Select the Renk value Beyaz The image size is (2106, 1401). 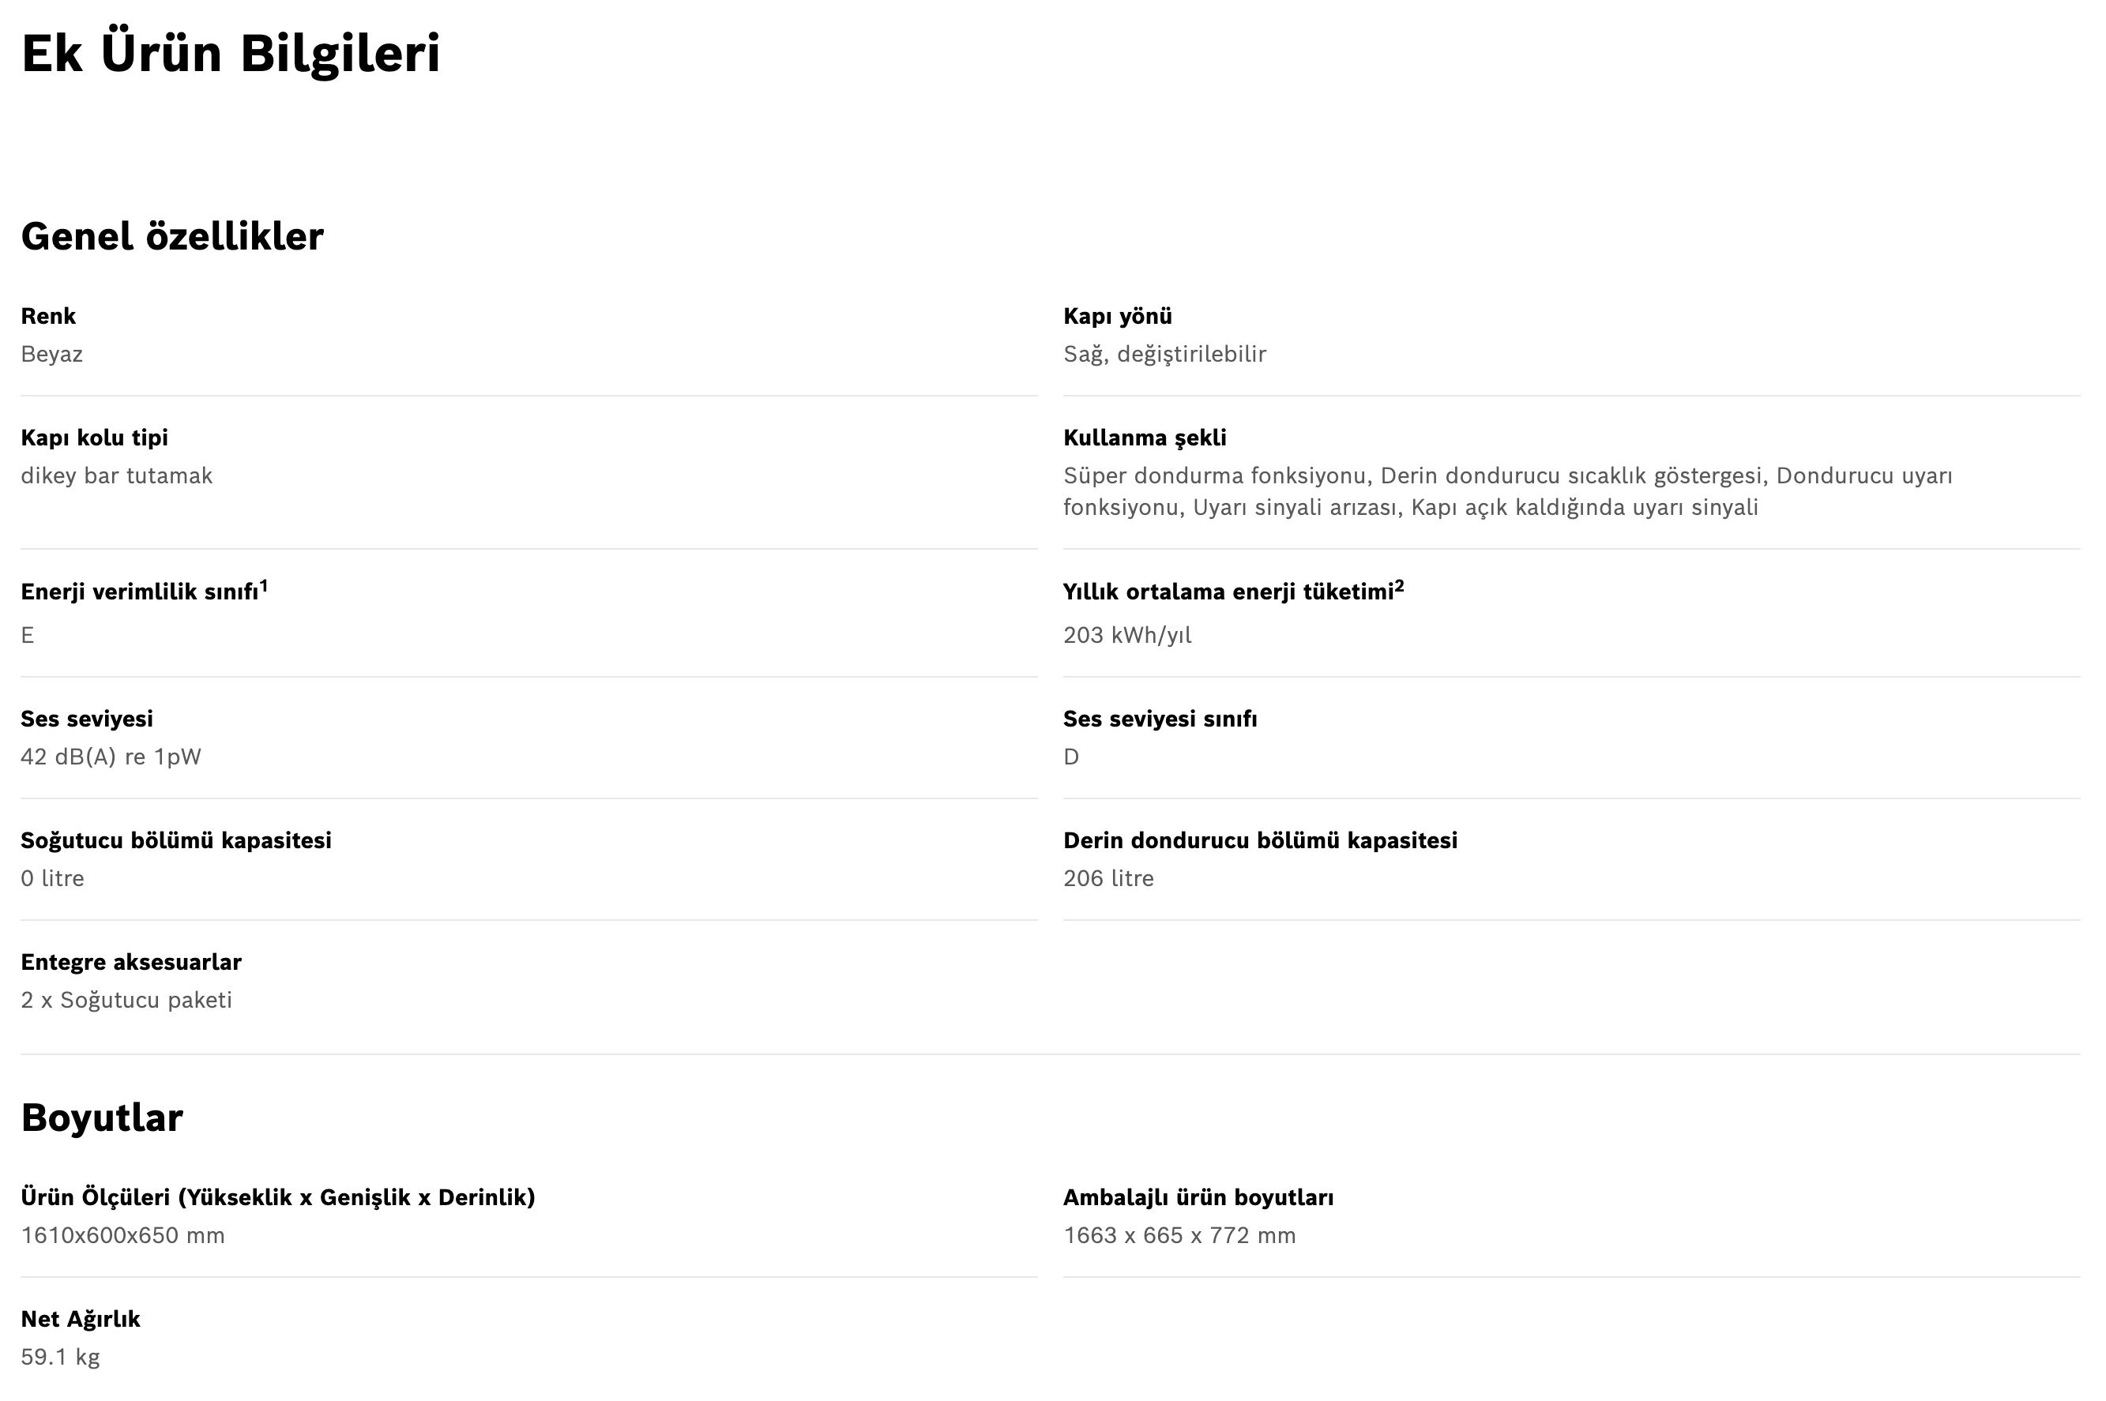point(52,355)
